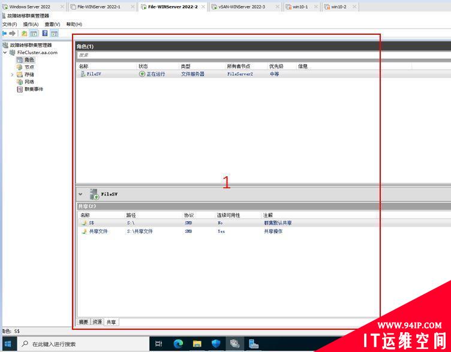Click the 文件服务器 type cell
Image resolution: width=451 pixels, height=352 pixels.
coord(193,74)
